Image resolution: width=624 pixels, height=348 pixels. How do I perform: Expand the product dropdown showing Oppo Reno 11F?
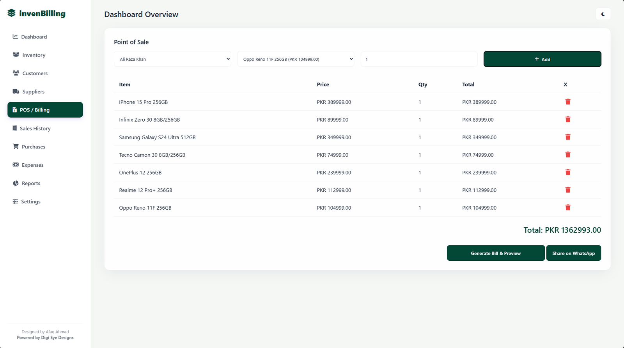tap(296, 59)
